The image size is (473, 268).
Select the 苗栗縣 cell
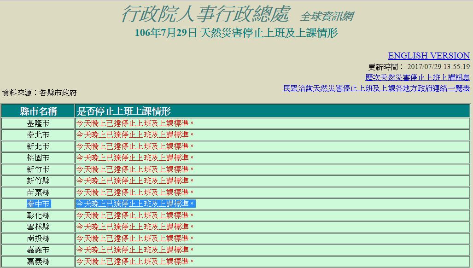(x=38, y=192)
